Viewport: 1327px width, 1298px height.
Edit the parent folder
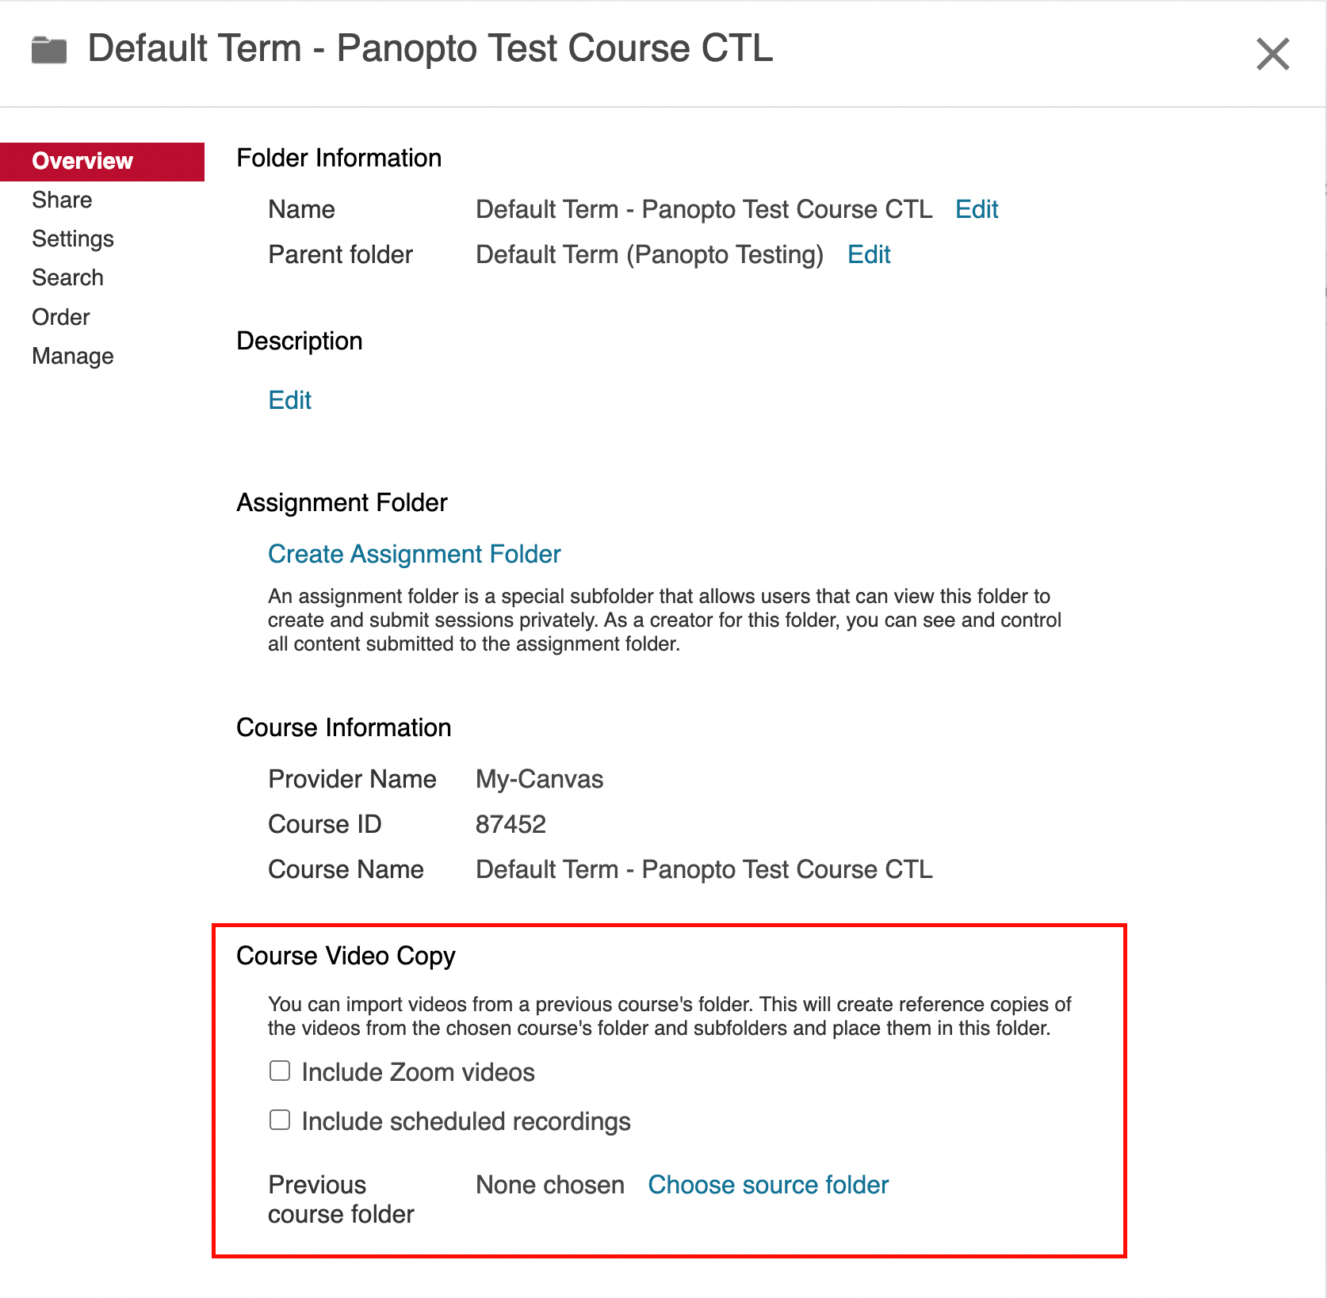[x=869, y=254]
